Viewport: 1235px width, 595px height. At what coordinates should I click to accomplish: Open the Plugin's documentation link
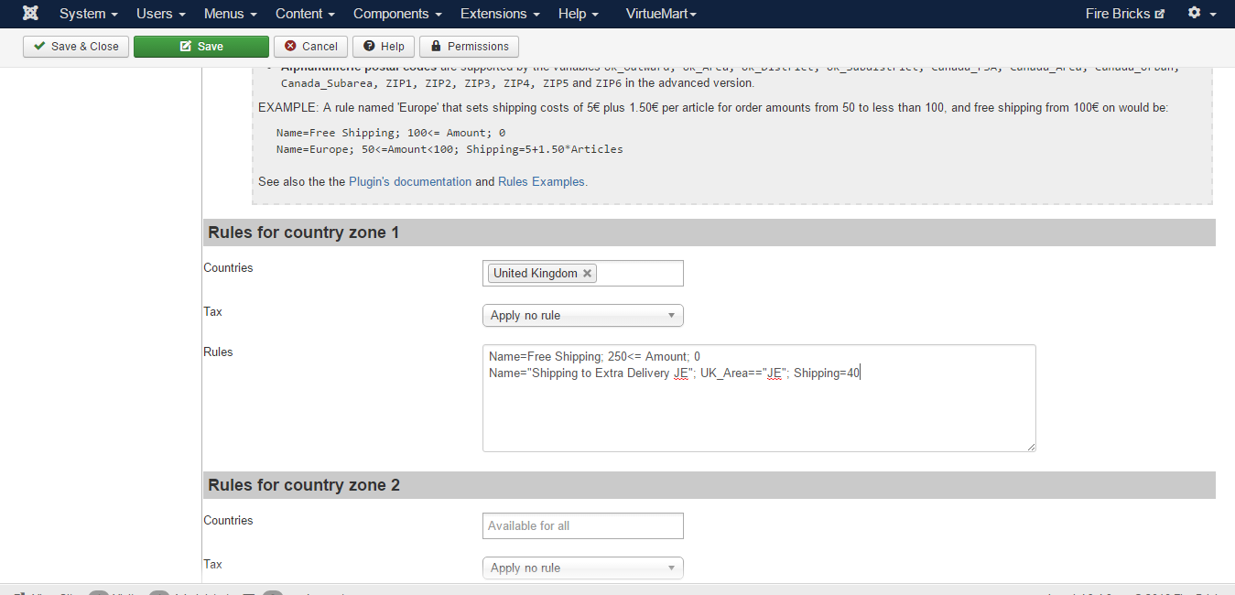tap(410, 182)
